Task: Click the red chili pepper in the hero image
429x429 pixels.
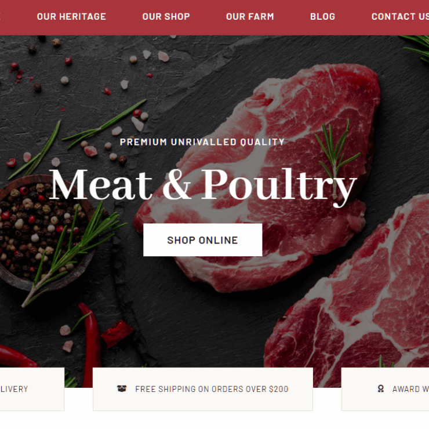Action: click(x=92, y=346)
